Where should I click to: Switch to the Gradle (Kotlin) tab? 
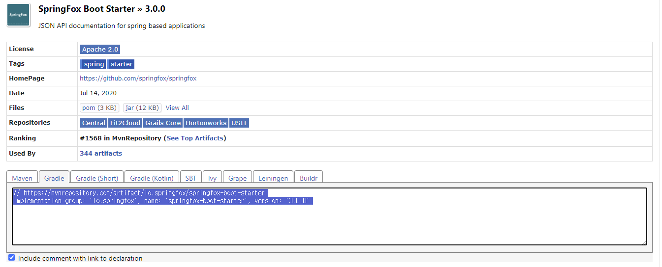click(x=152, y=178)
